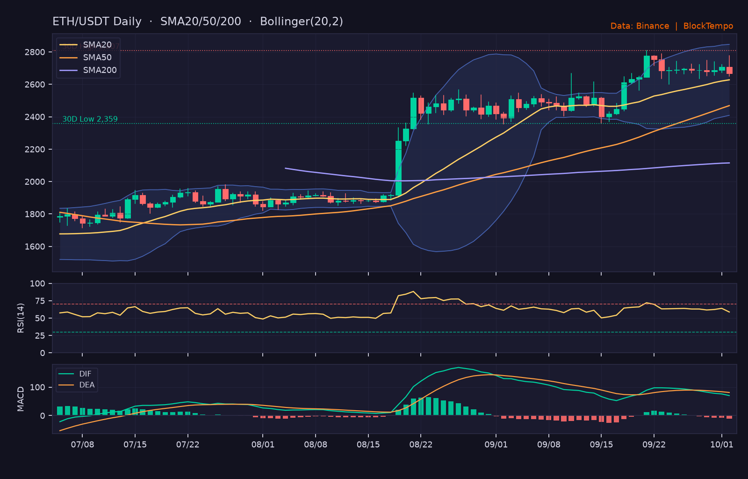Click the 08/15 date label
This screenshot has width=748, height=479.
(368, 444)
